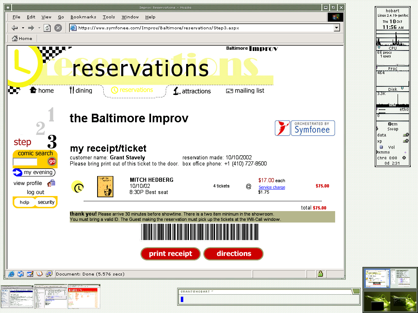Open the Window menu
Screen dimensions: 418x313
(x=130, y=17)
